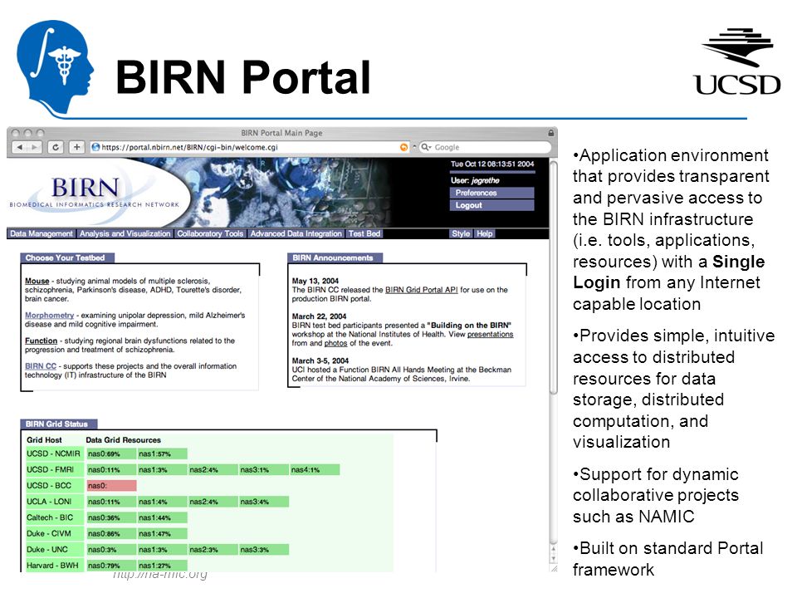This screenshot has height=598, width=797.
Task: Click the scrollbar down arrow
Action: click(x=554, y=558)
